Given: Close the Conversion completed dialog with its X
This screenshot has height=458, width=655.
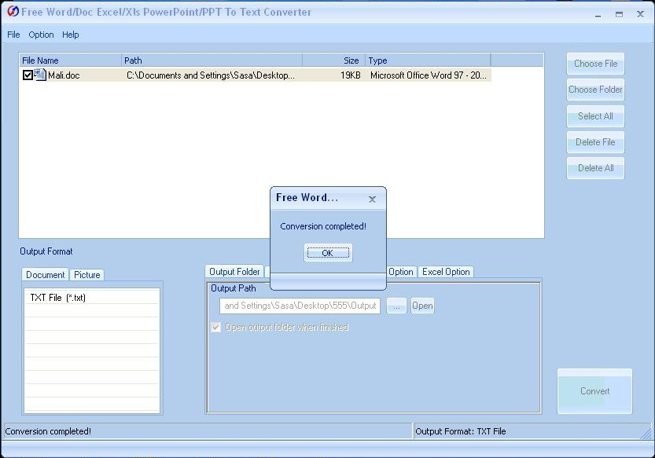Looking at the screenshot, I should (372, 200).
